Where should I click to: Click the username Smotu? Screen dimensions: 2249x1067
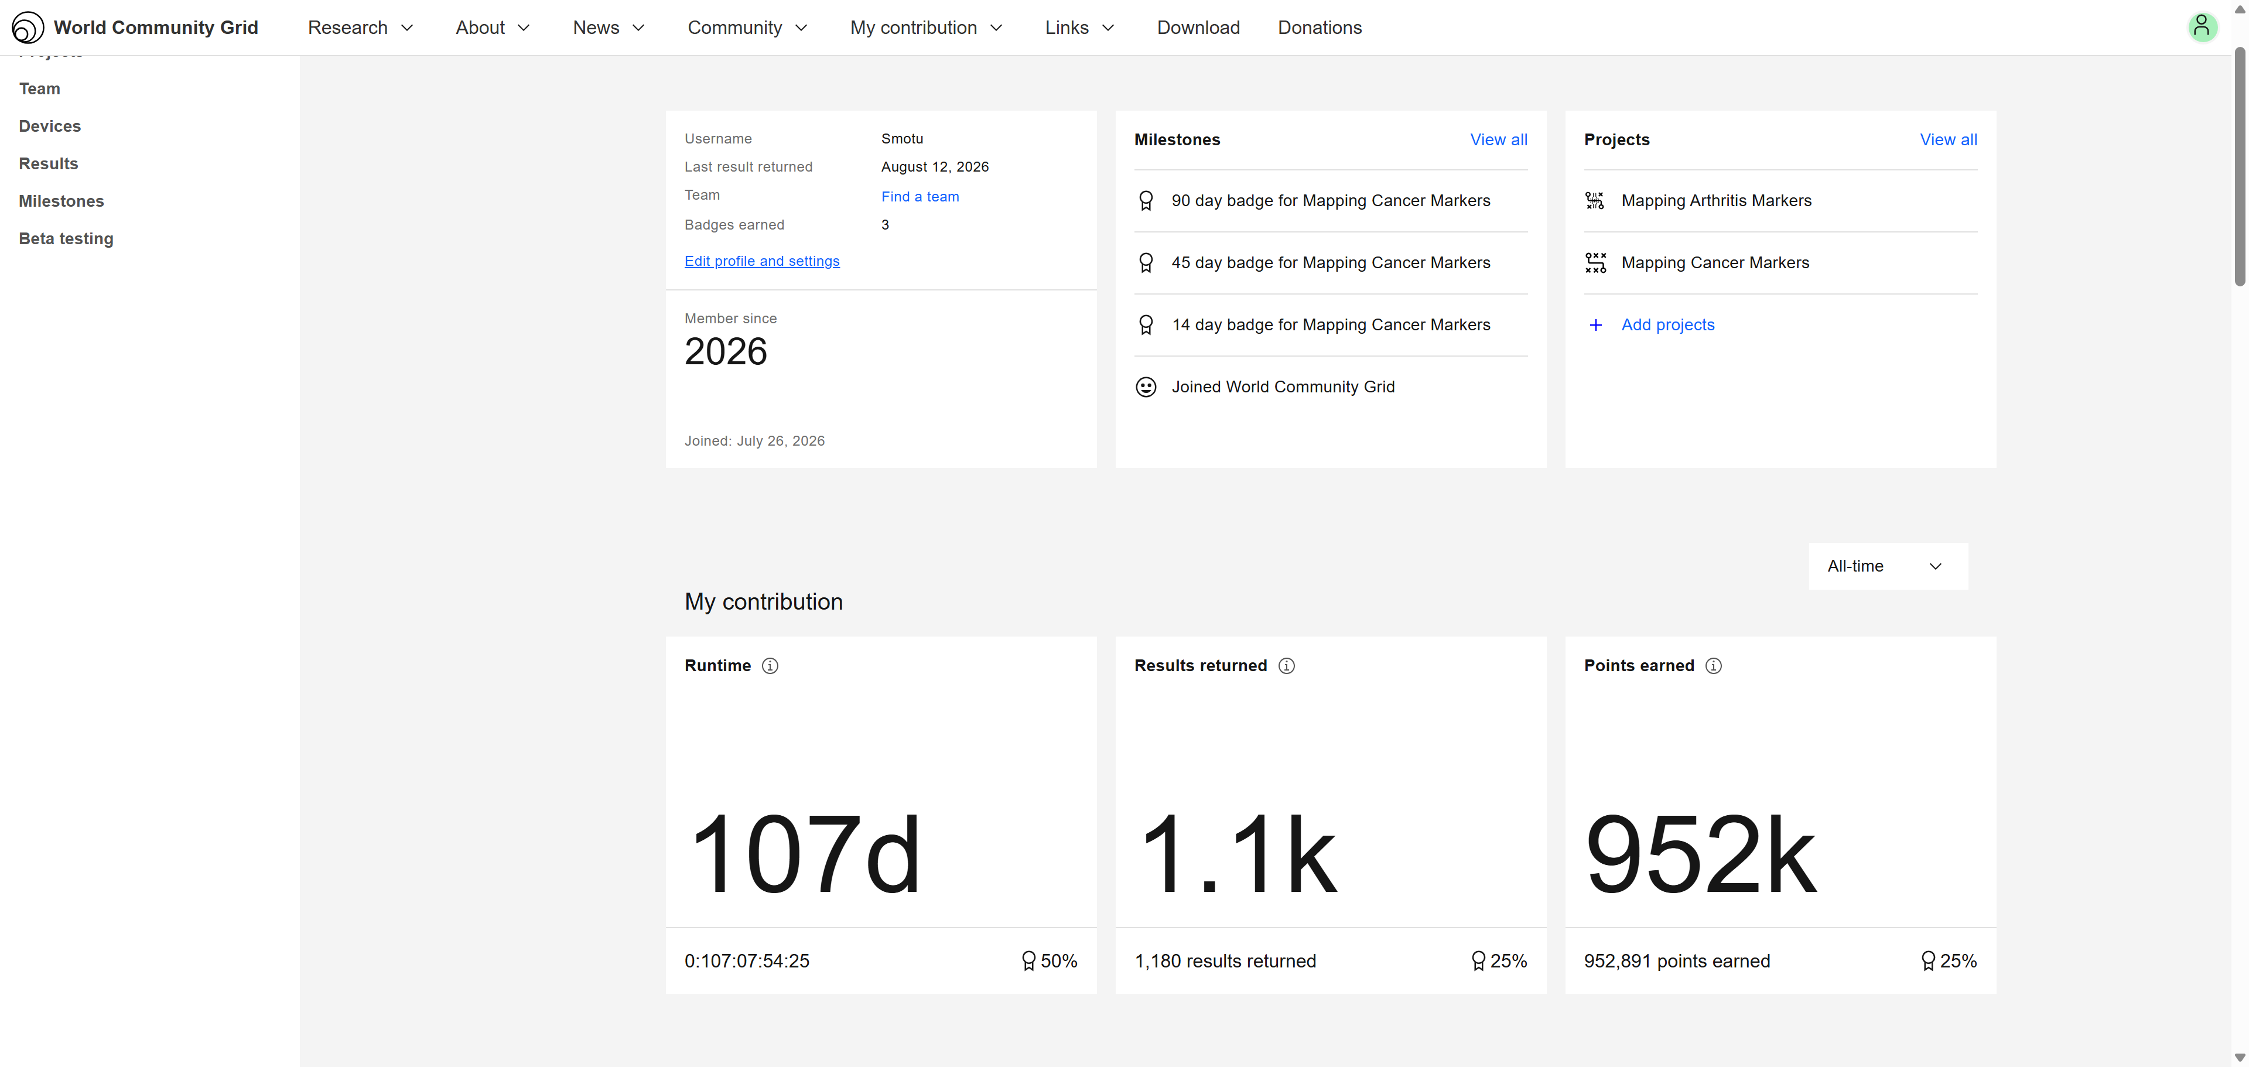[x=902, y=139]
